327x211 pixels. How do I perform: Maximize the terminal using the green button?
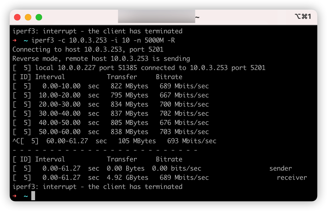(39, 17)
